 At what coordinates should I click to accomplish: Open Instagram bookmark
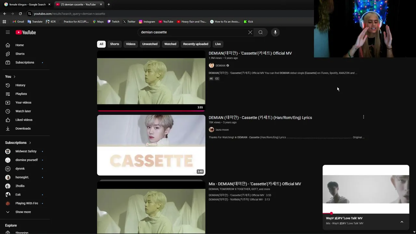tap(147, 21)
